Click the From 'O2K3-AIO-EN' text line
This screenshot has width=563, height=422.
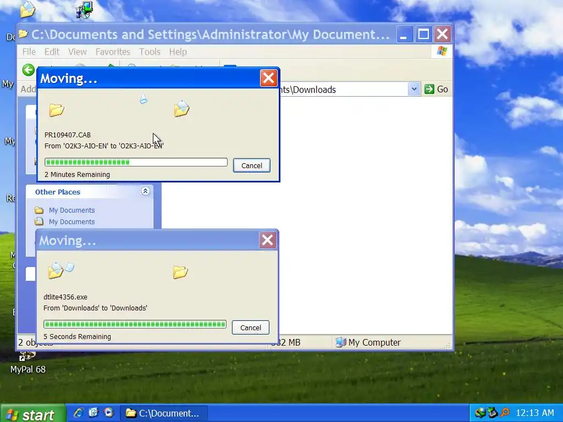104,146
